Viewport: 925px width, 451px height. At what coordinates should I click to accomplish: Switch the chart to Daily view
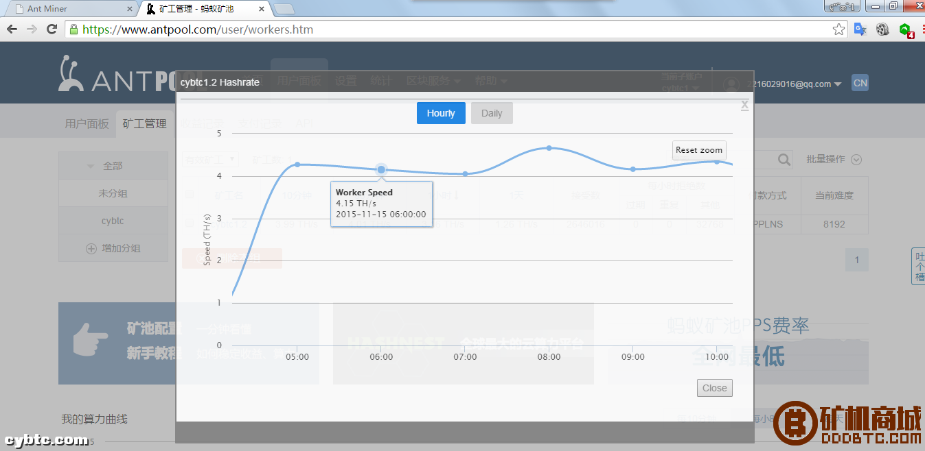tap(492, 113)
